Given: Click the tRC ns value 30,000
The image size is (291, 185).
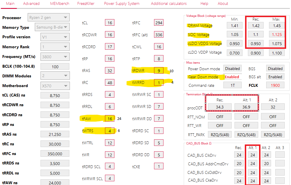Looking at the screenshot, I should [x=55, y=144].
